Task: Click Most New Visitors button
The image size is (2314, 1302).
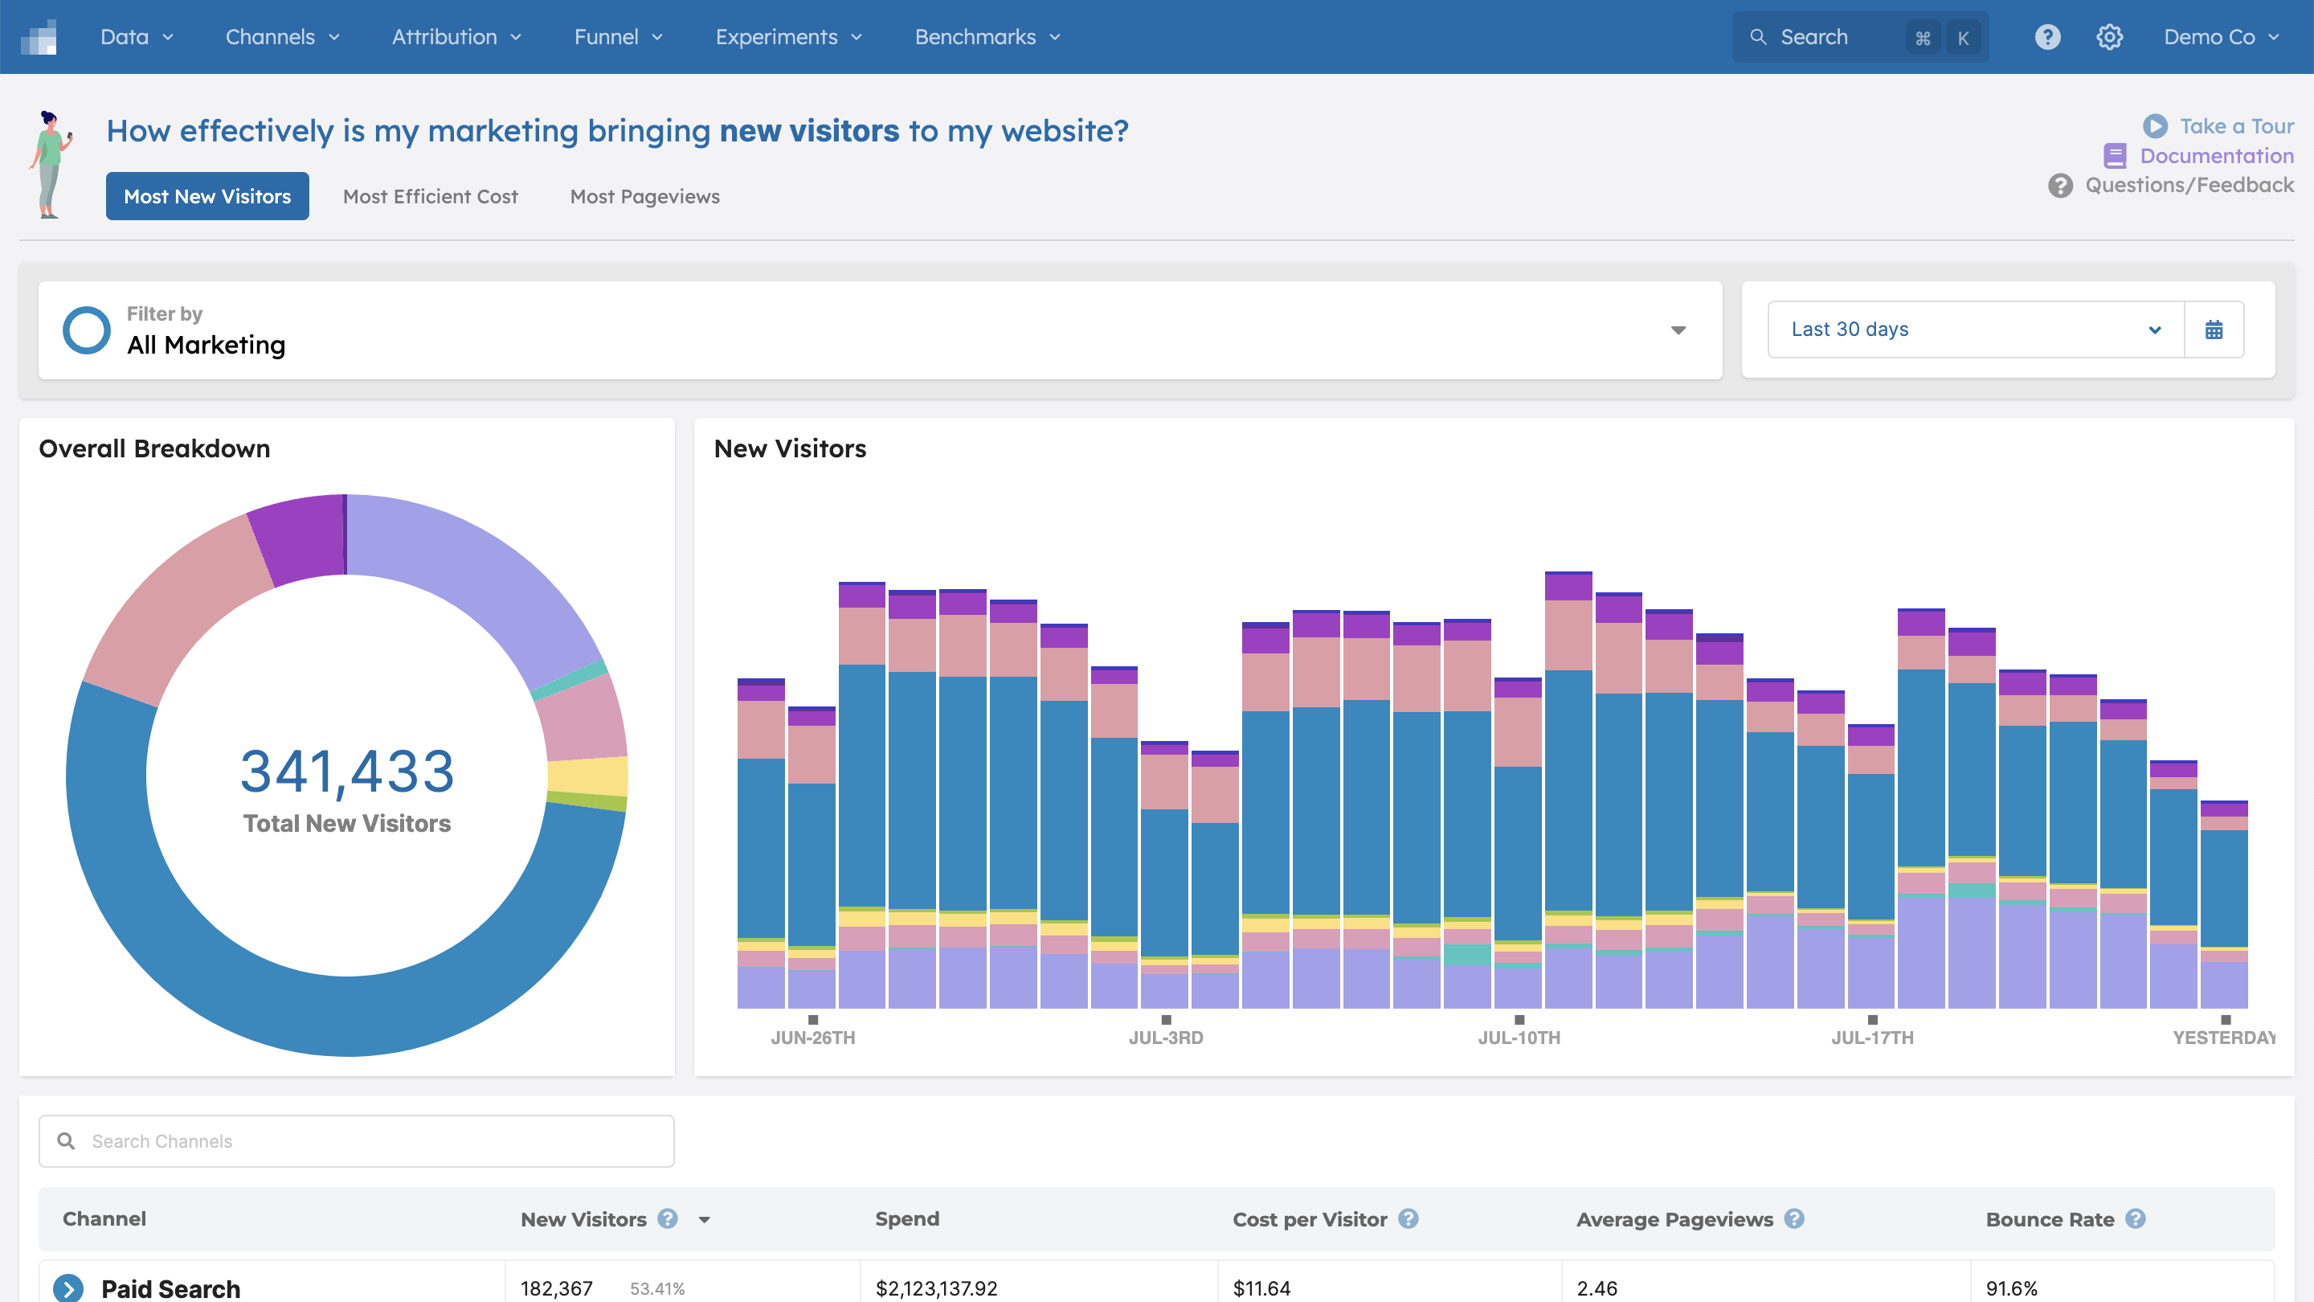Action: tap(206, 195)
